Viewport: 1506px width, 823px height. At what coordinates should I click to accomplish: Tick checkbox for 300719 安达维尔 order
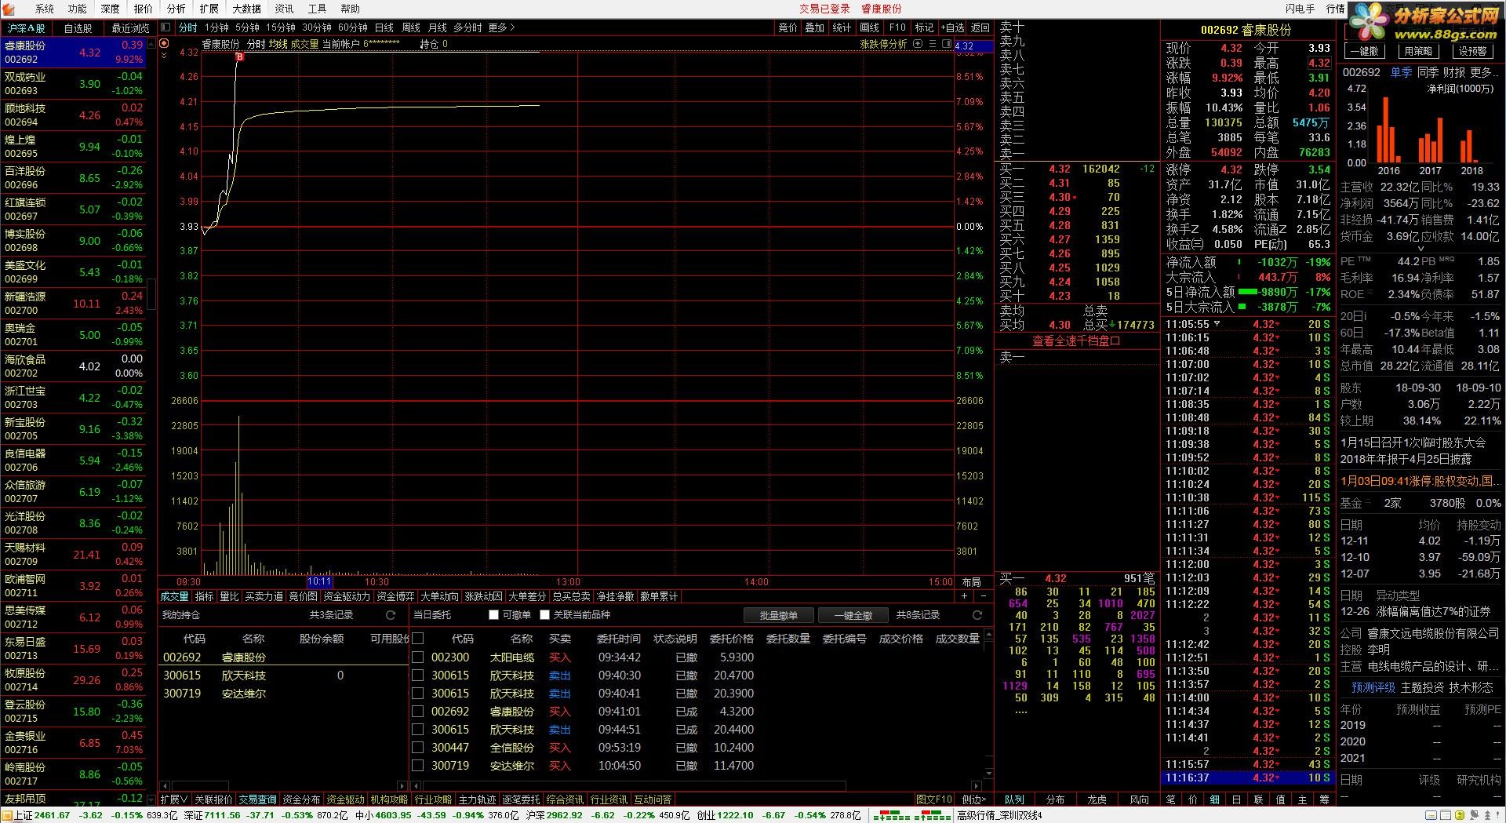(x=418, y=766)
